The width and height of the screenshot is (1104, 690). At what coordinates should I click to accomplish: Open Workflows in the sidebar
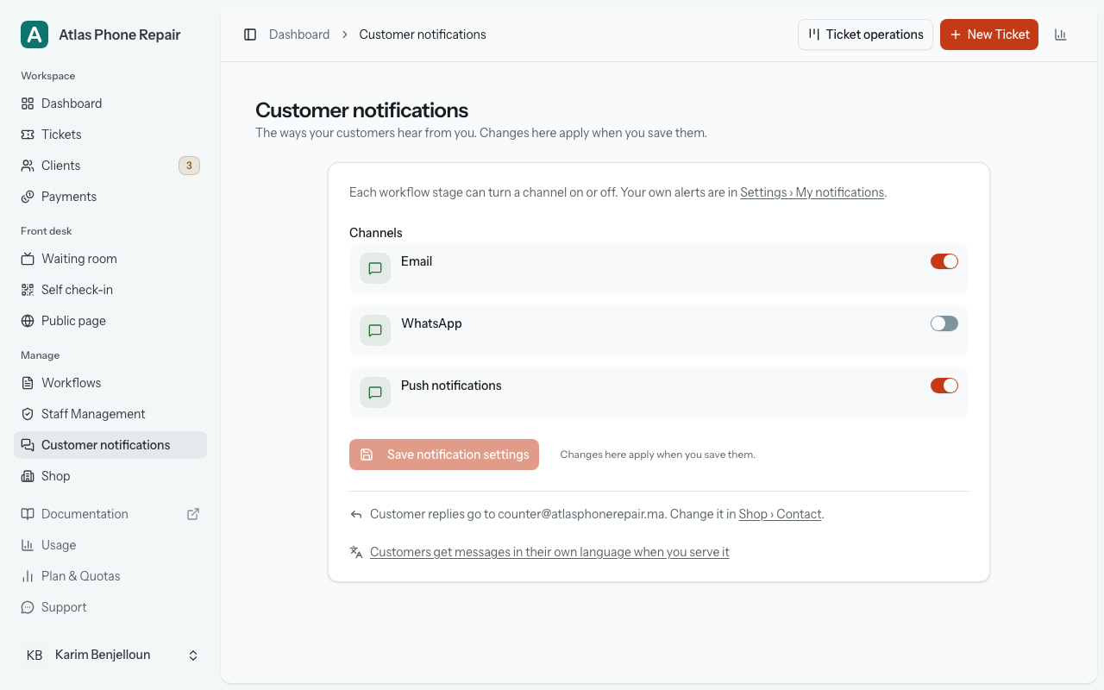pos(110,383)
